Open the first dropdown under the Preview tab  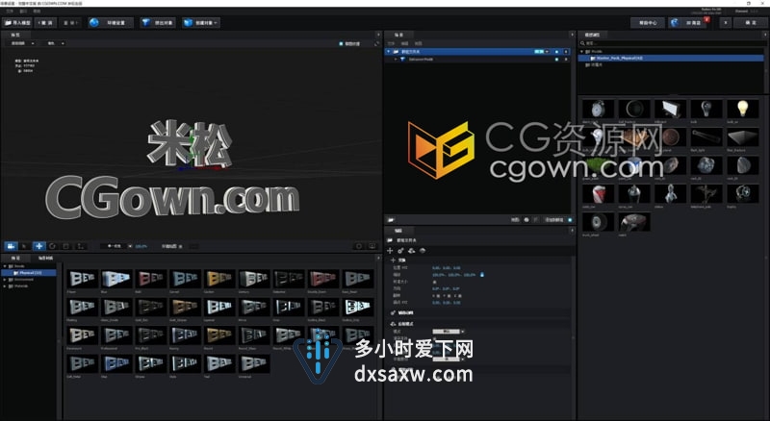tap(22, 43)
